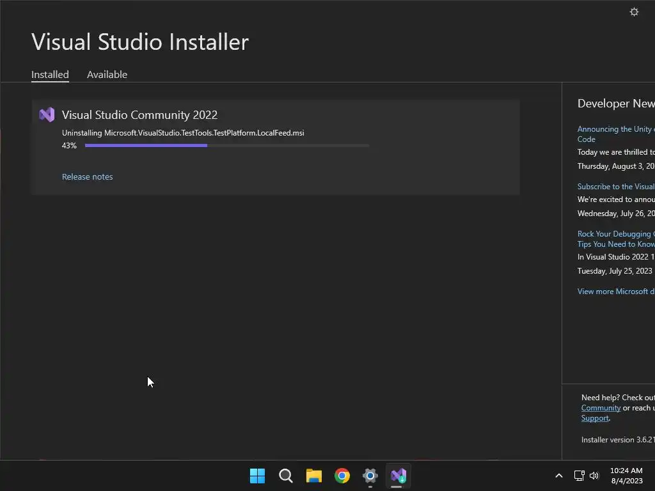Click the Installer version text
Viewport: 655px width, 491px height.
618,440
